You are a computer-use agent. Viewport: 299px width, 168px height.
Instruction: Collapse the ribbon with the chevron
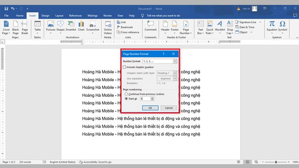pos(297,38)
